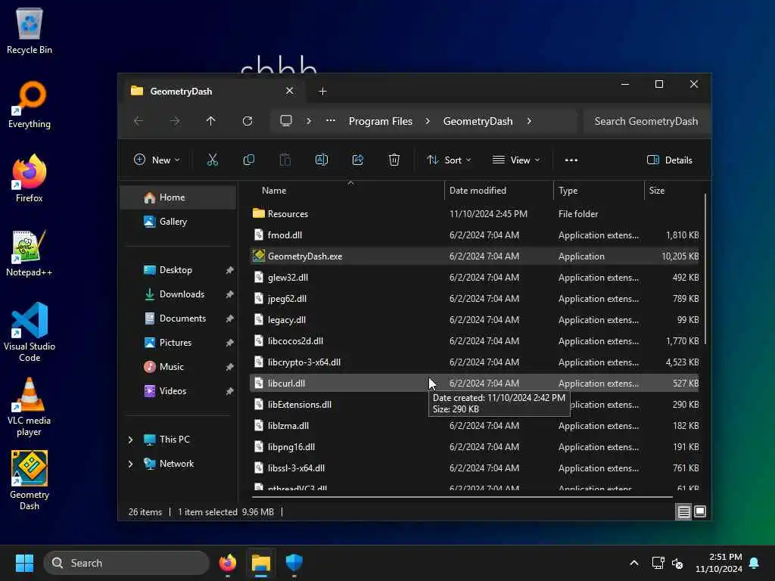Show hidden system tray icons chevron
The image size is (775, 581).
(x=634, y=563)
